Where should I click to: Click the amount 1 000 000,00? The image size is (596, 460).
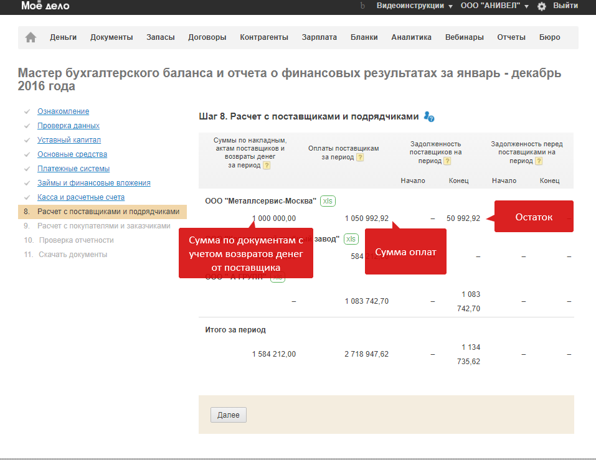[x=273, y=218]
